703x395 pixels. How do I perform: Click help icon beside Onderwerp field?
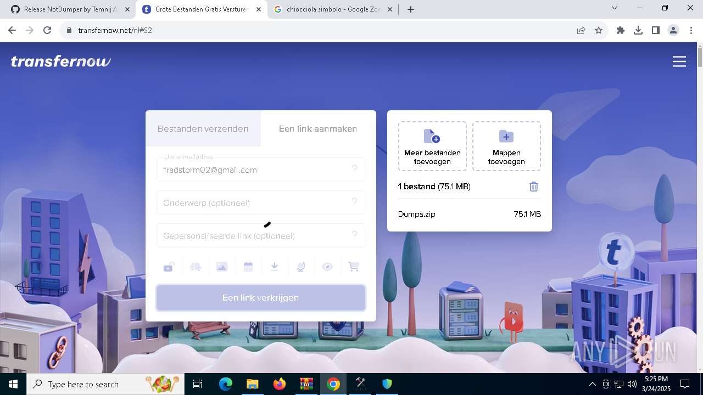click(355, 201)
